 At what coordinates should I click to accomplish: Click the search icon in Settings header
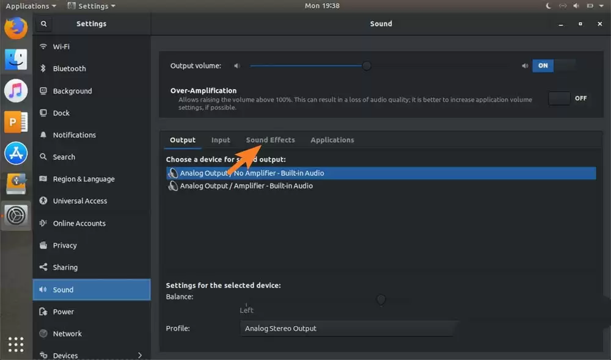click(x=43, y=24)
